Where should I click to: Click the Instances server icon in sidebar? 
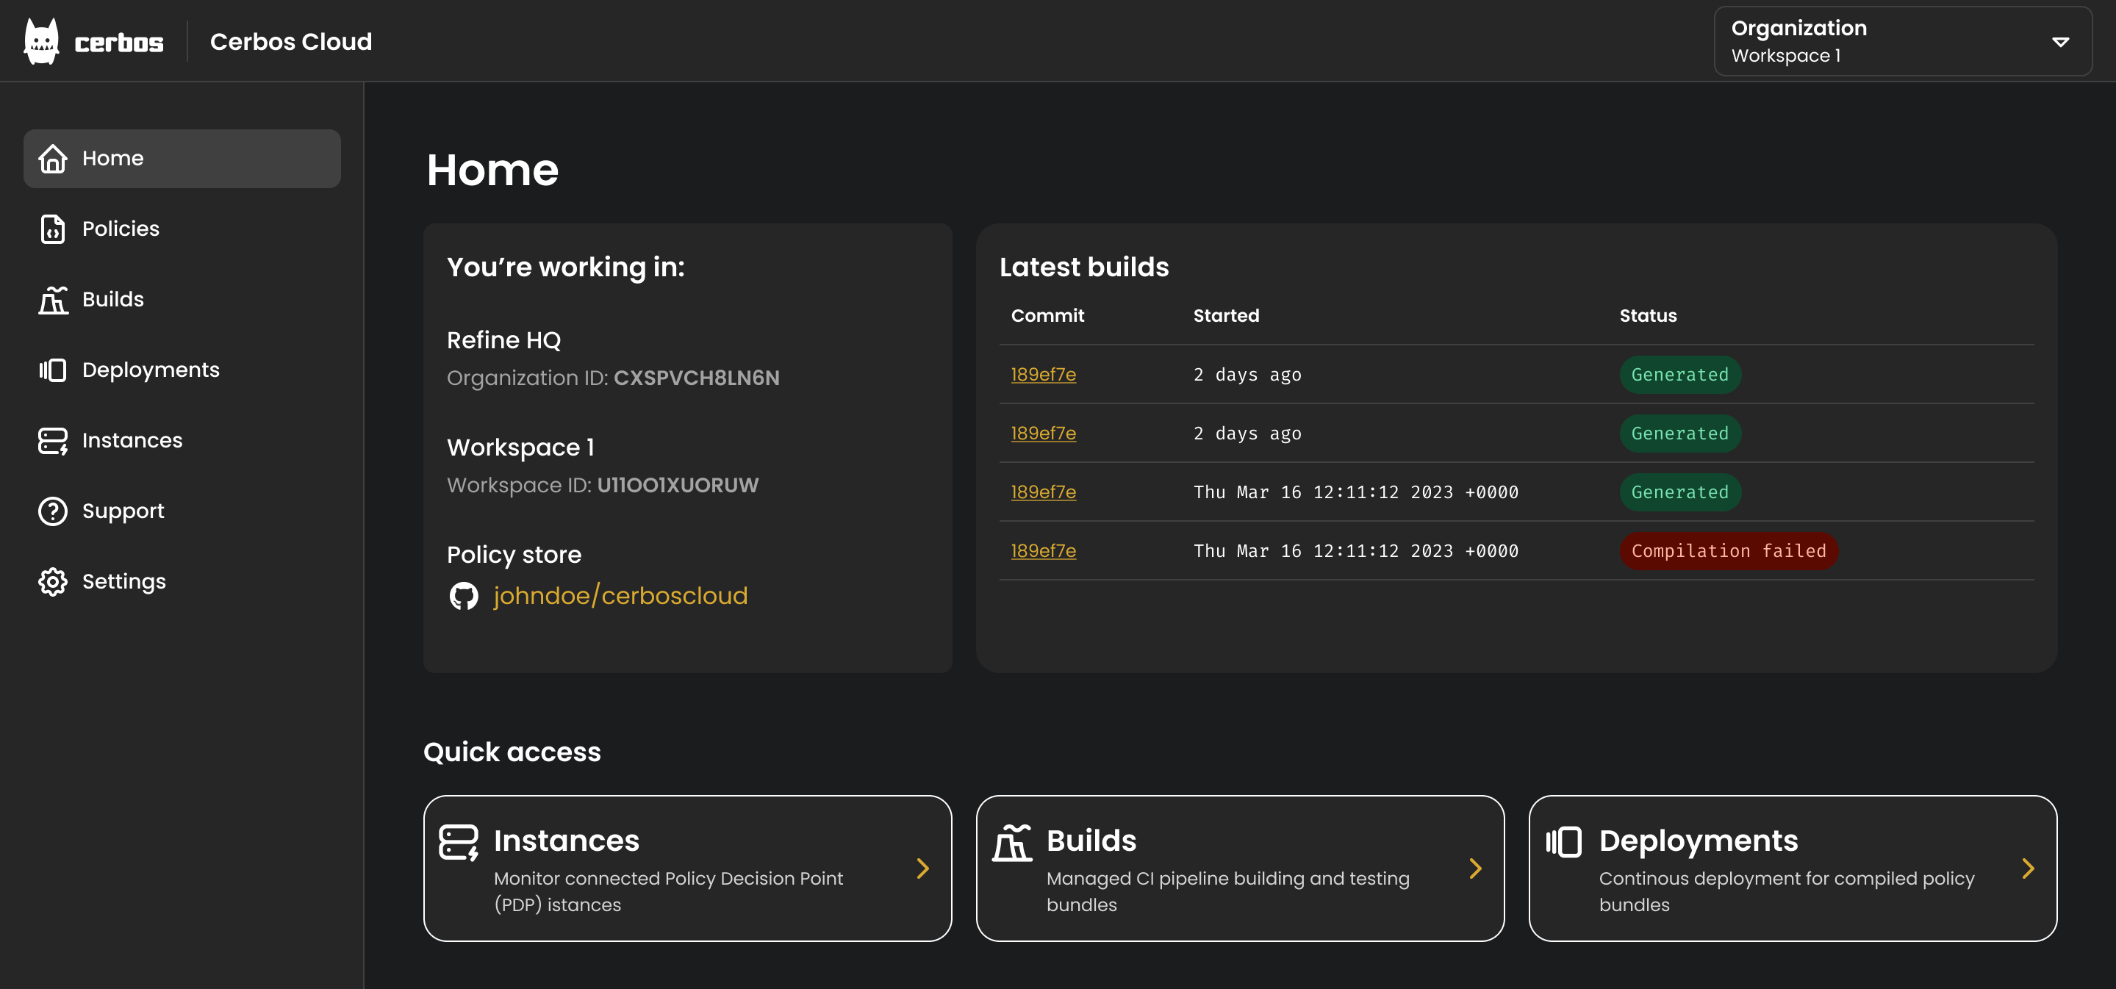click(53, 440)
